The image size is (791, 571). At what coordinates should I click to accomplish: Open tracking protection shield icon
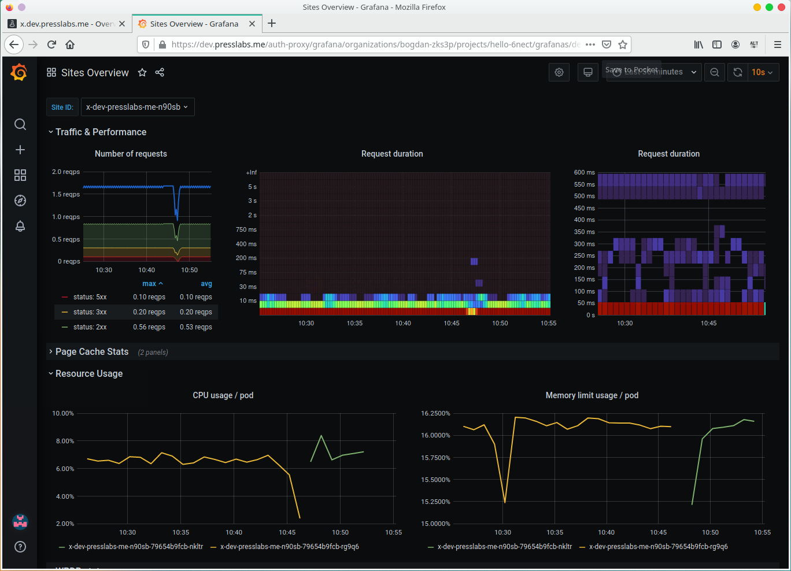[146, 45]
